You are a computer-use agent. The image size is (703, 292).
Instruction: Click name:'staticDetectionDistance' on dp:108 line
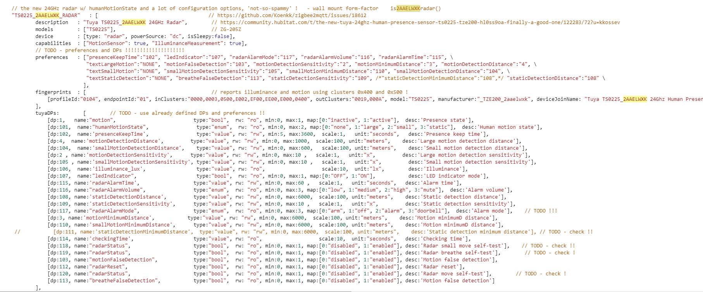(119, 197)
